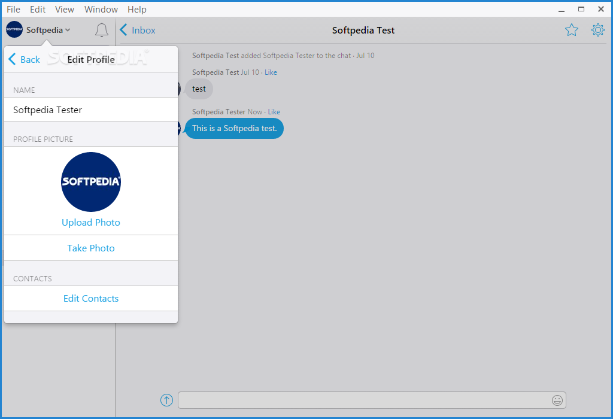613x419 pixels.
Task: Click the Softpedia account avatar in header
Action: pos(14,30)
